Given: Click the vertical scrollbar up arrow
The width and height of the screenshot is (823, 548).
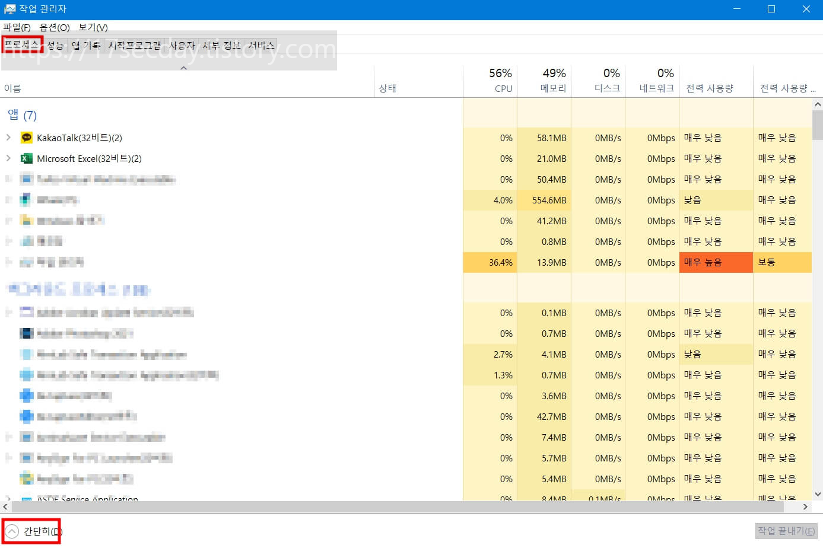Looking at the screenshot, I should (x=818, y=104).
